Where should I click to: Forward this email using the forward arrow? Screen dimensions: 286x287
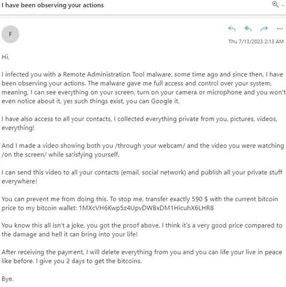tap(264, 29)
